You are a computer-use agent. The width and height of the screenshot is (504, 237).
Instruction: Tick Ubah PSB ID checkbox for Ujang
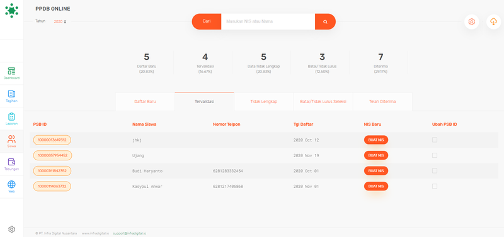pos(435,155)
